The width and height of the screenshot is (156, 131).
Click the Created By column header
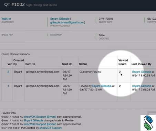pyautogui.click(x=19, y=62)
